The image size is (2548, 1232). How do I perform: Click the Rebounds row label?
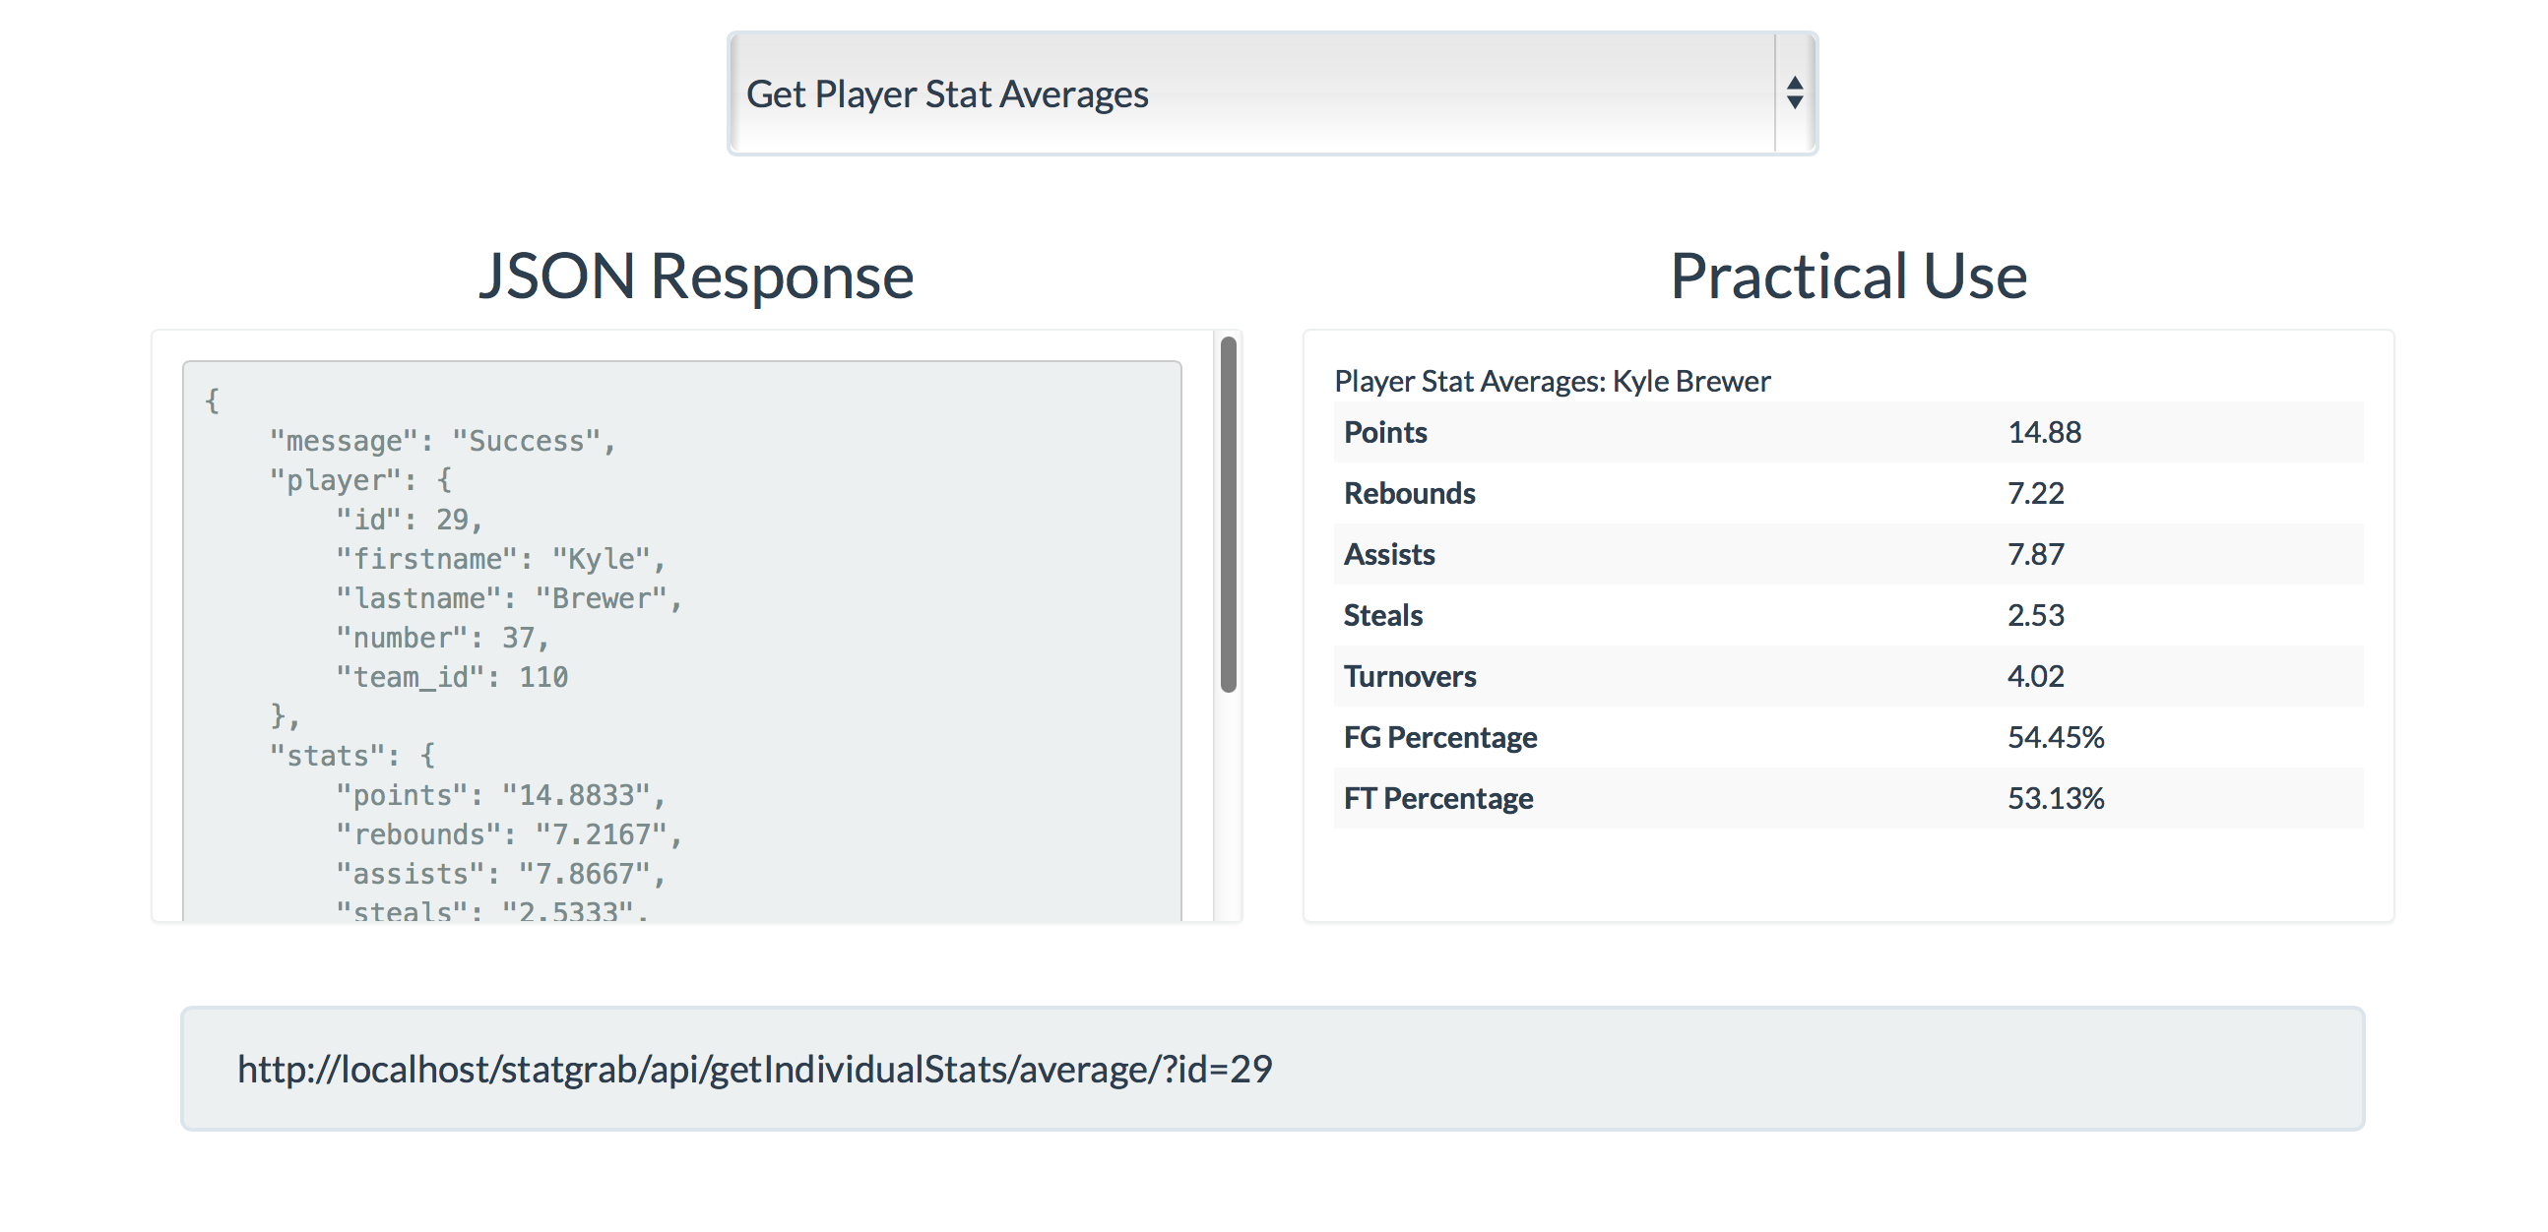[1409, 493]
